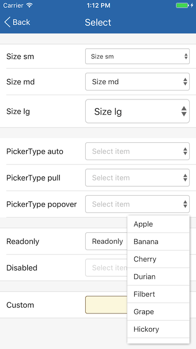Click arrows icon in PickerType auto select

point(185,151)
